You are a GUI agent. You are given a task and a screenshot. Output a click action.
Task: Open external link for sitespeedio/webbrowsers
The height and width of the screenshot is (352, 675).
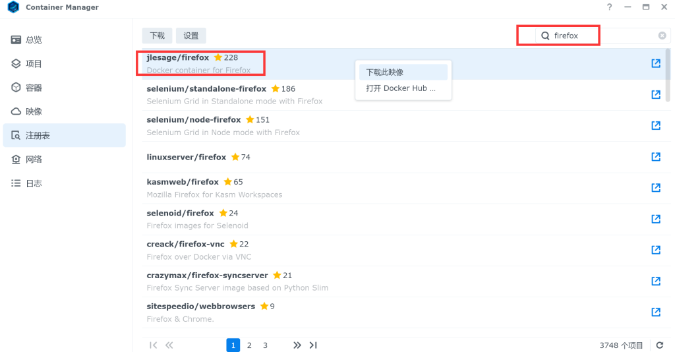(x=656, y=312)
